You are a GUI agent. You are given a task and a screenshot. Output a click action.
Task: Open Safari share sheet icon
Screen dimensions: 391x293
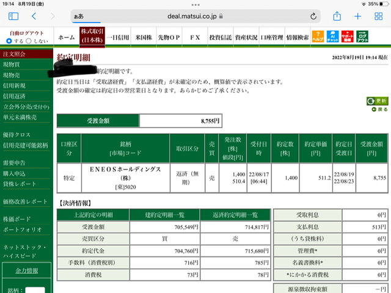click(337, 16)
